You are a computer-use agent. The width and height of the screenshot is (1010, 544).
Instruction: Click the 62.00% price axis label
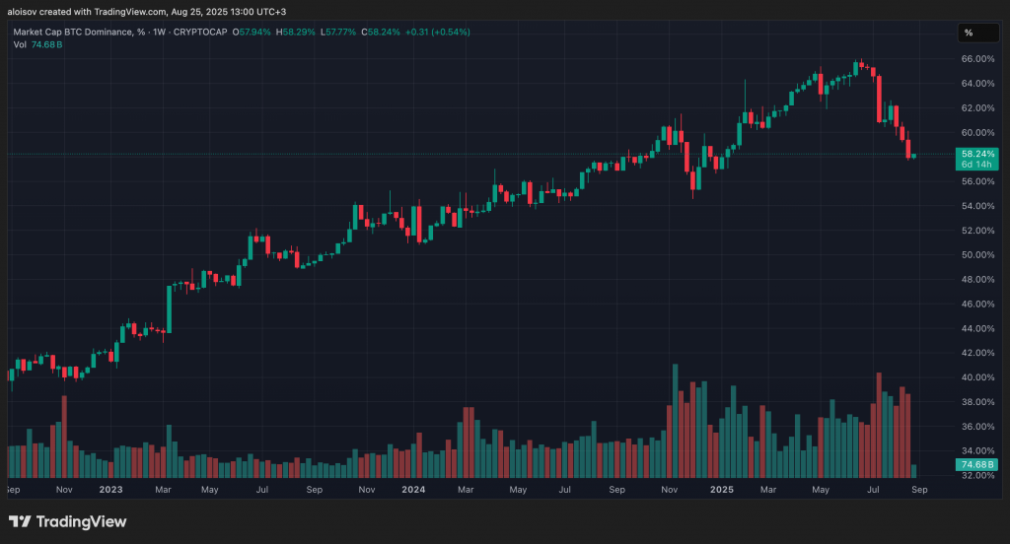tap(977, 107)
